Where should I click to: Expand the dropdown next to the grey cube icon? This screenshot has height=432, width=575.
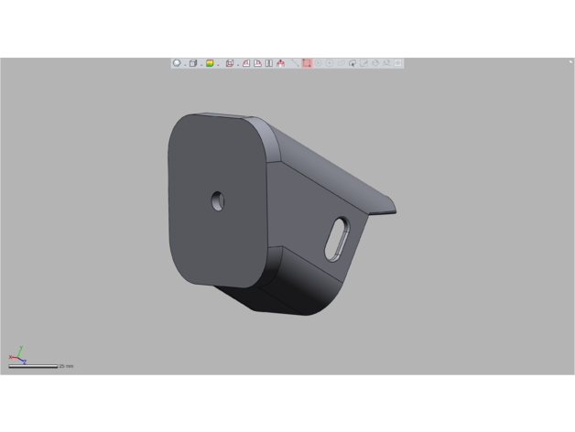click(x=201, y=64)
